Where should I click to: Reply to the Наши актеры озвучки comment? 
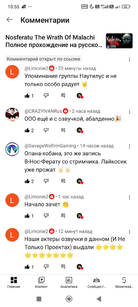point(63,267)
